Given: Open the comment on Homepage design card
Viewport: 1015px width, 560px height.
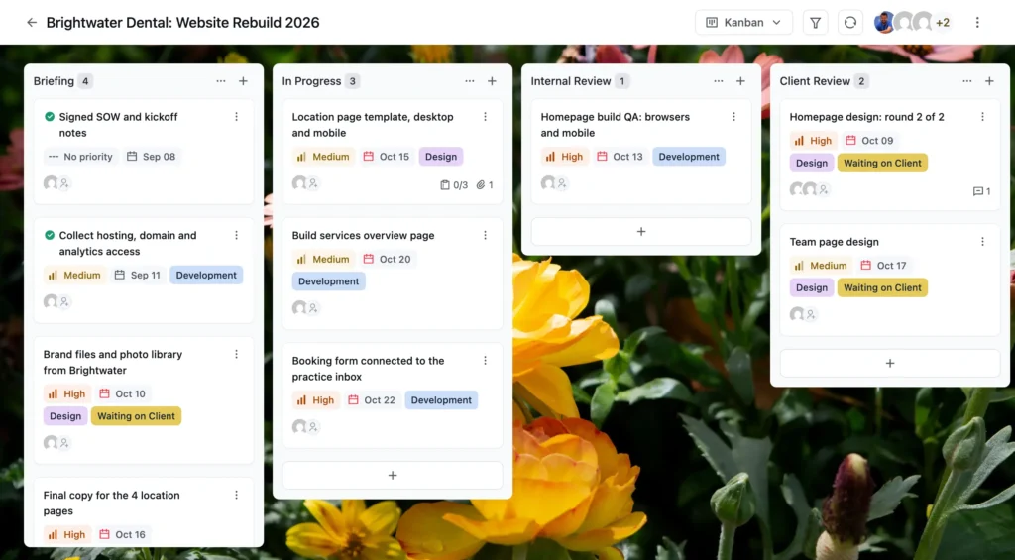Looking at the screenshot, I should (982, 191).
